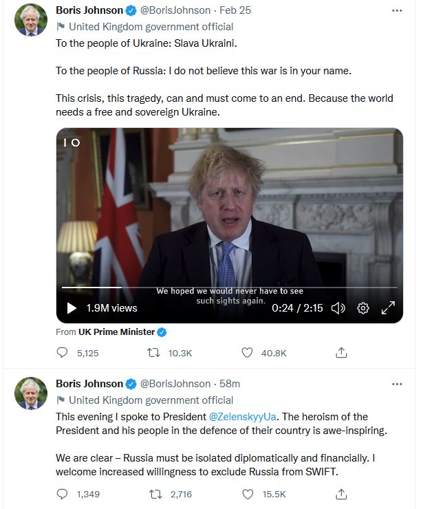434x509 pixels.
Task: Expand video to fullscreen
Action: click(x=388, y=308)
